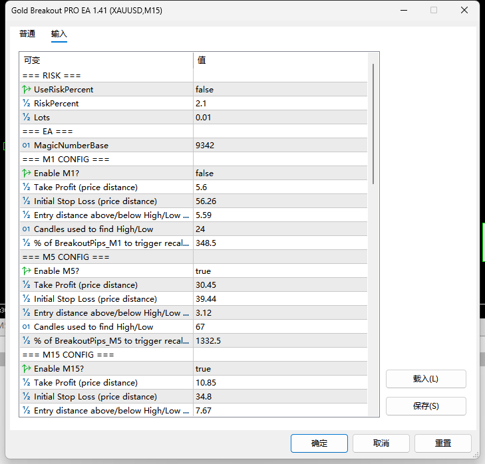
Task: Click the integer icon by M1 Candles used
Action: [x=27, y=229]
